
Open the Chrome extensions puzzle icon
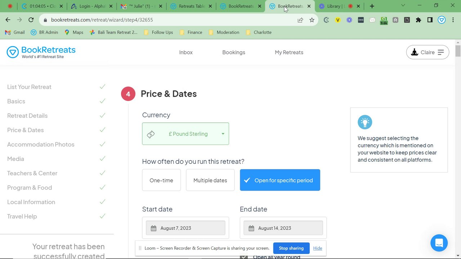[419, 20]
